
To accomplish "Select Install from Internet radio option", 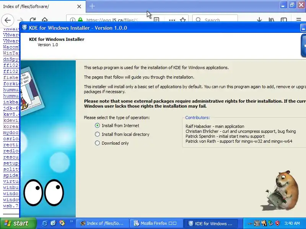I will pos(117,126).
